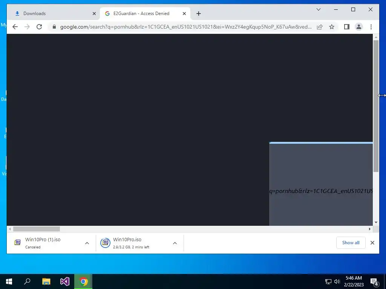Click the forward navigation arrow
Image resolution: width=386 pixels, height=289 pixels.
pyautogui.click(x=27, y=27)
